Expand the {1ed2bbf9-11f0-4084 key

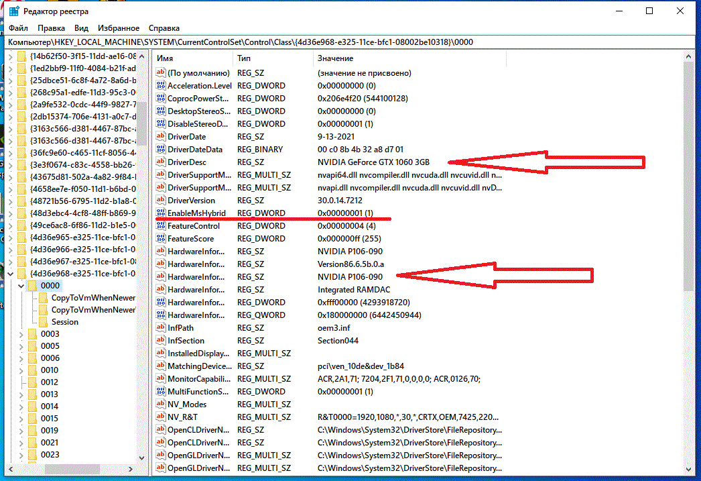point(10,68)
